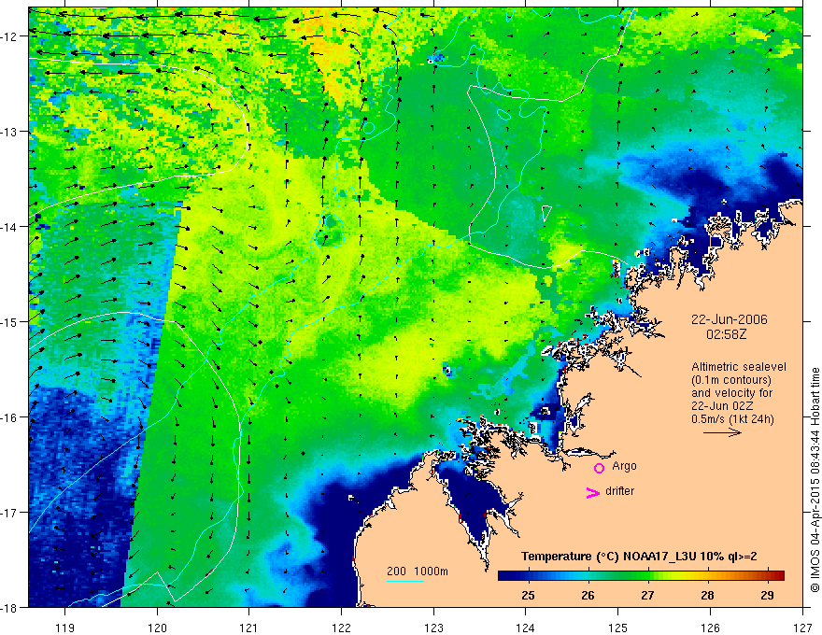Click the -15 latitude axis label
Viewport: 822px width, 635px height.
pyautogui.click(x=9, y=322)
